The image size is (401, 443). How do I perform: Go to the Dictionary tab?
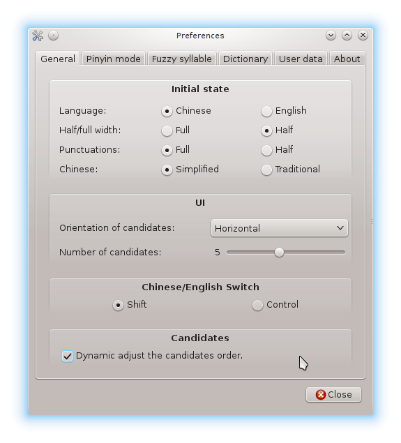[x=245, y=59]
